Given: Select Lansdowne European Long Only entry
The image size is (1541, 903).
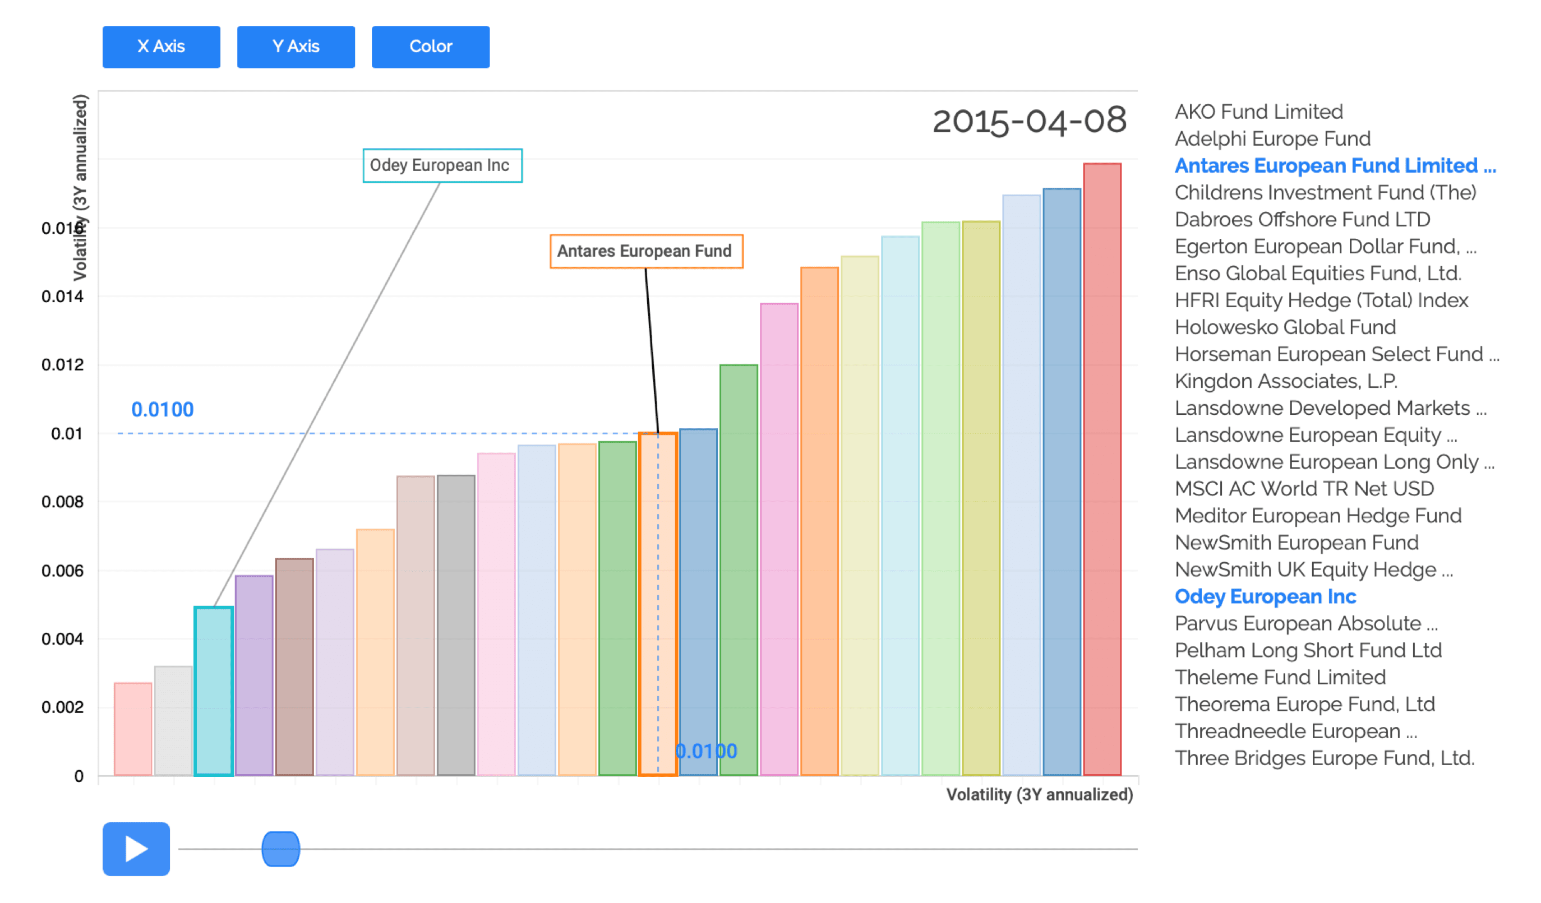Looking at the screenshot, I should 1334,461.
